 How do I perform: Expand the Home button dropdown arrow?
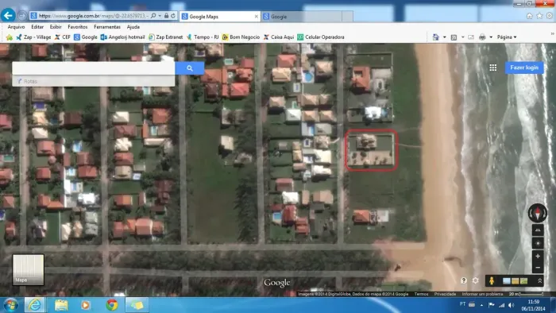point(444,37)
